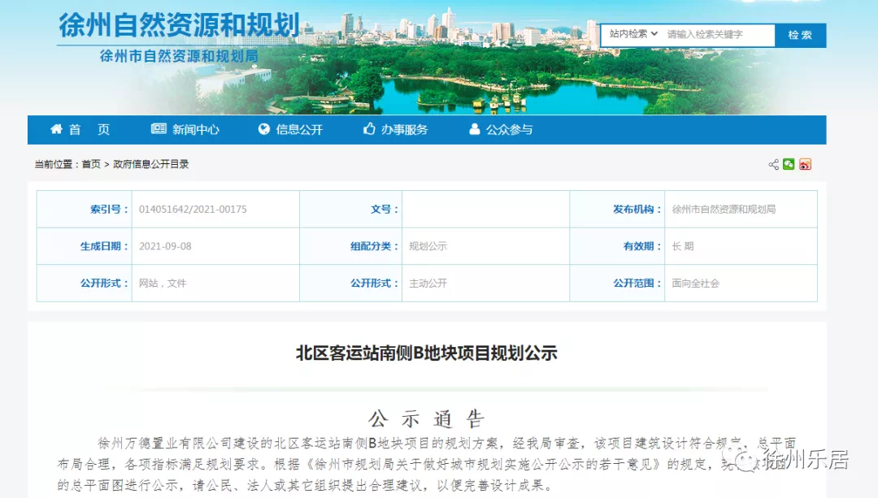Click the 首页 breadcrumb link

click(x=91, y=164)
